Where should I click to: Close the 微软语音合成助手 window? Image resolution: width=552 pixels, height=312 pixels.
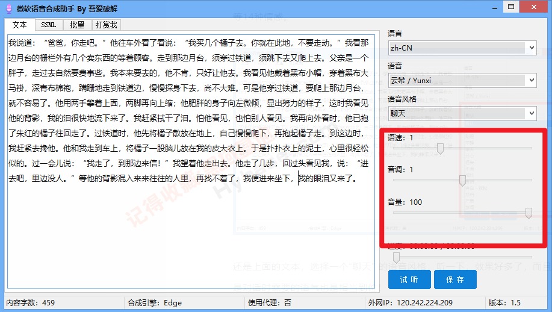coord(534,7)
